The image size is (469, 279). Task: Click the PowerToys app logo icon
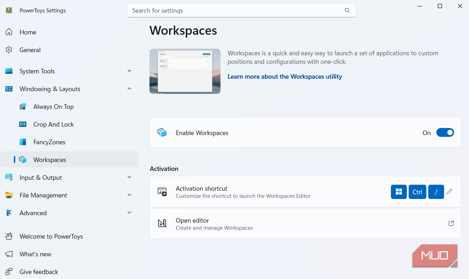pyautogui.click(x=9, y=10)
